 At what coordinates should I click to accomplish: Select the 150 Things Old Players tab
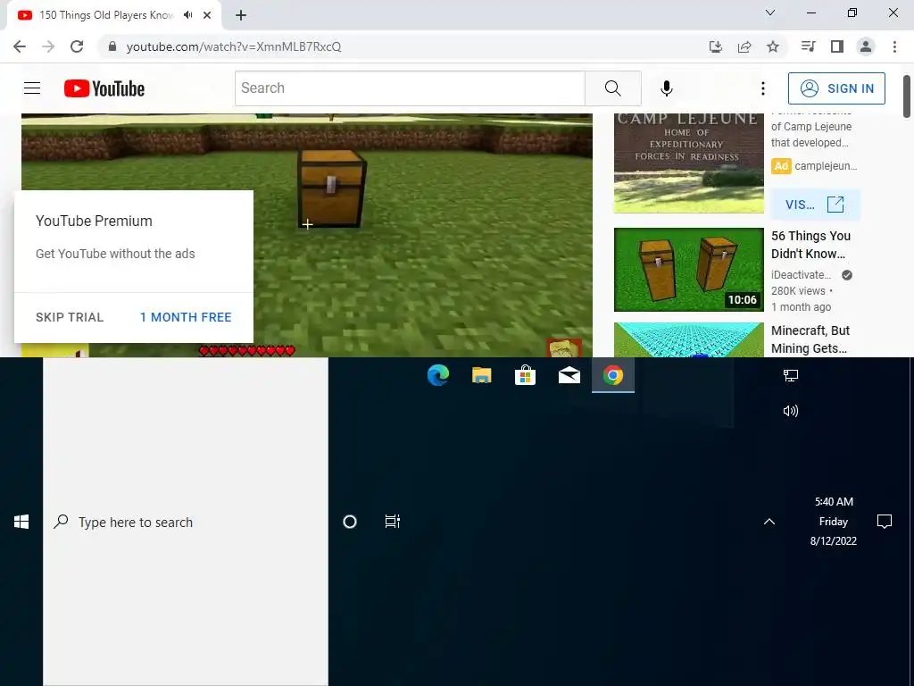pyautogui.click(x=107, y=15)
